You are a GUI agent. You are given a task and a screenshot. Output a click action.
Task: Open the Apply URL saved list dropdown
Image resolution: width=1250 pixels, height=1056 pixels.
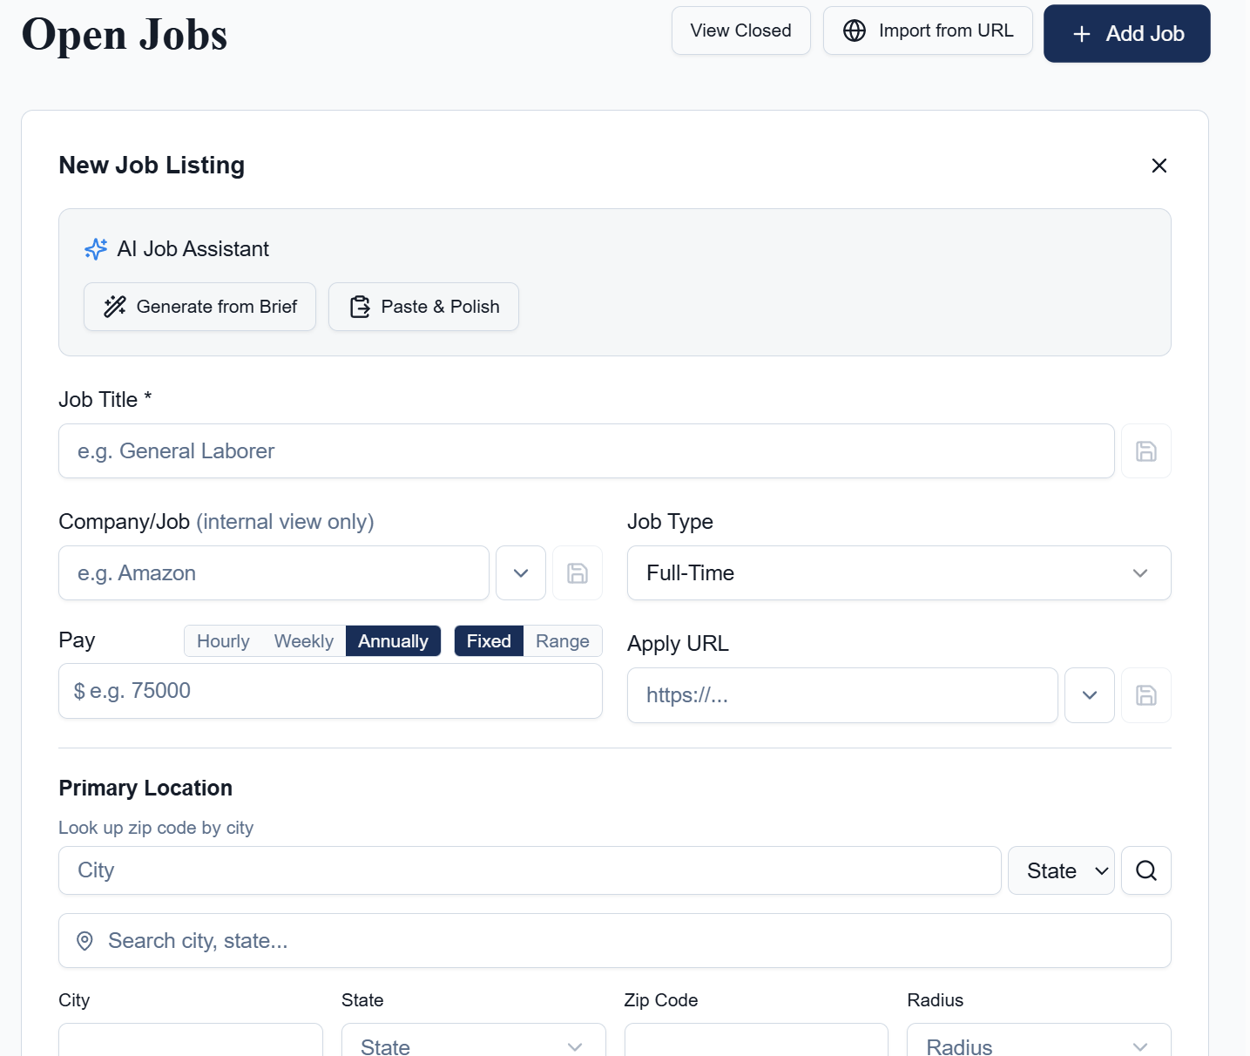pyautogui.click(x=1090, y=695)
